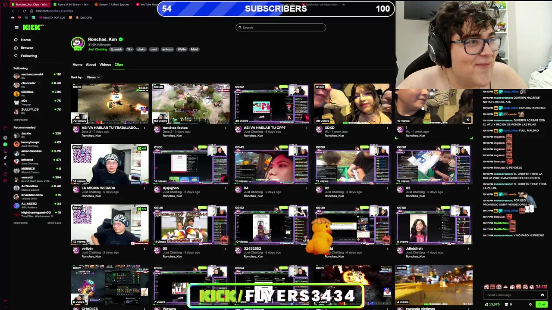
Task: Click the channel points 13,570 icon
Action: point(486,304)
